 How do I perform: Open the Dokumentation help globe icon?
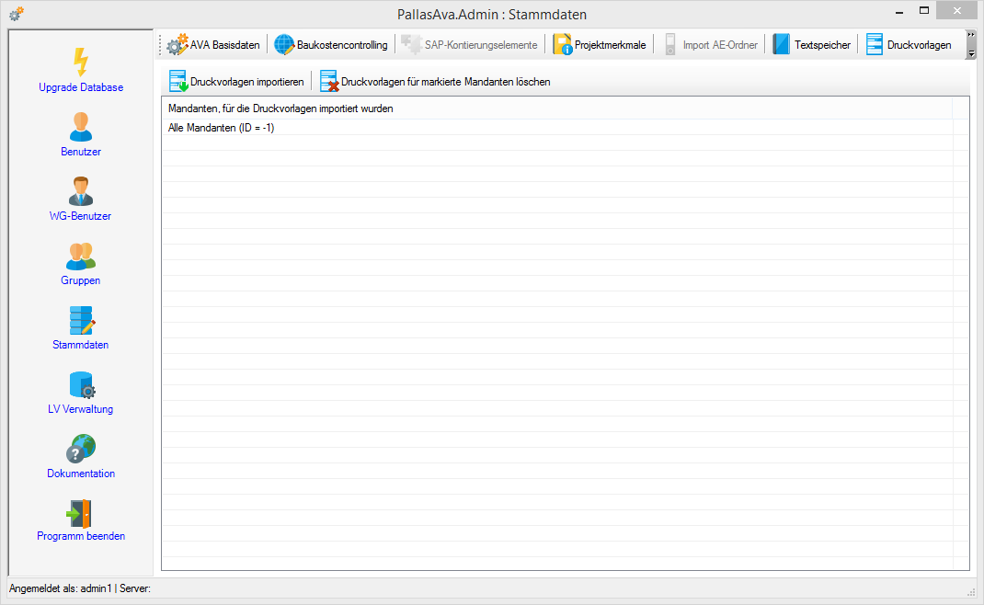pos(81,449)
